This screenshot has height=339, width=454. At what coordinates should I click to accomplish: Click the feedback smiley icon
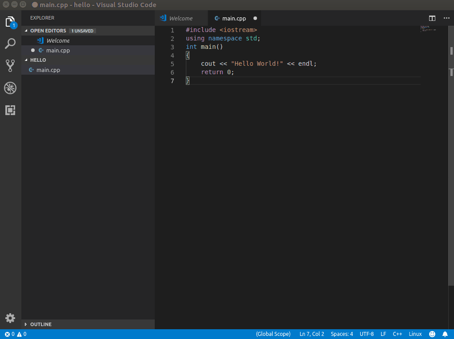pos(432,334)
